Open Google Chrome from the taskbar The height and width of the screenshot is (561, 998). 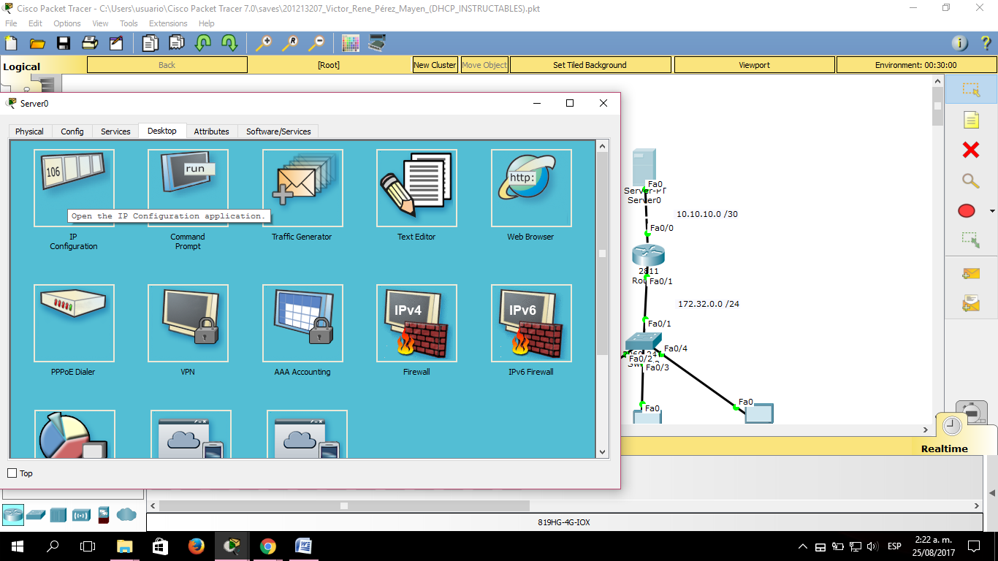[269, 546]
